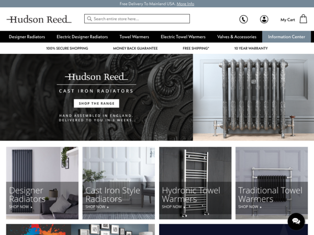
Task: Click the 10 Year Warranty text
Action: pyautogui.click(x=251, y=49)
